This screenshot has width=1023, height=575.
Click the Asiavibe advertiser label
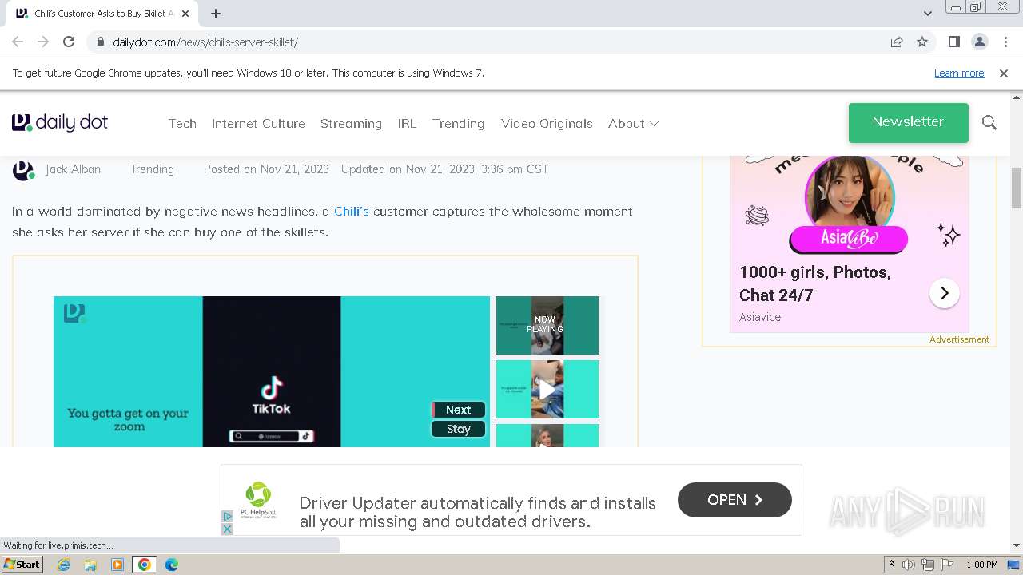coord(760,317)
